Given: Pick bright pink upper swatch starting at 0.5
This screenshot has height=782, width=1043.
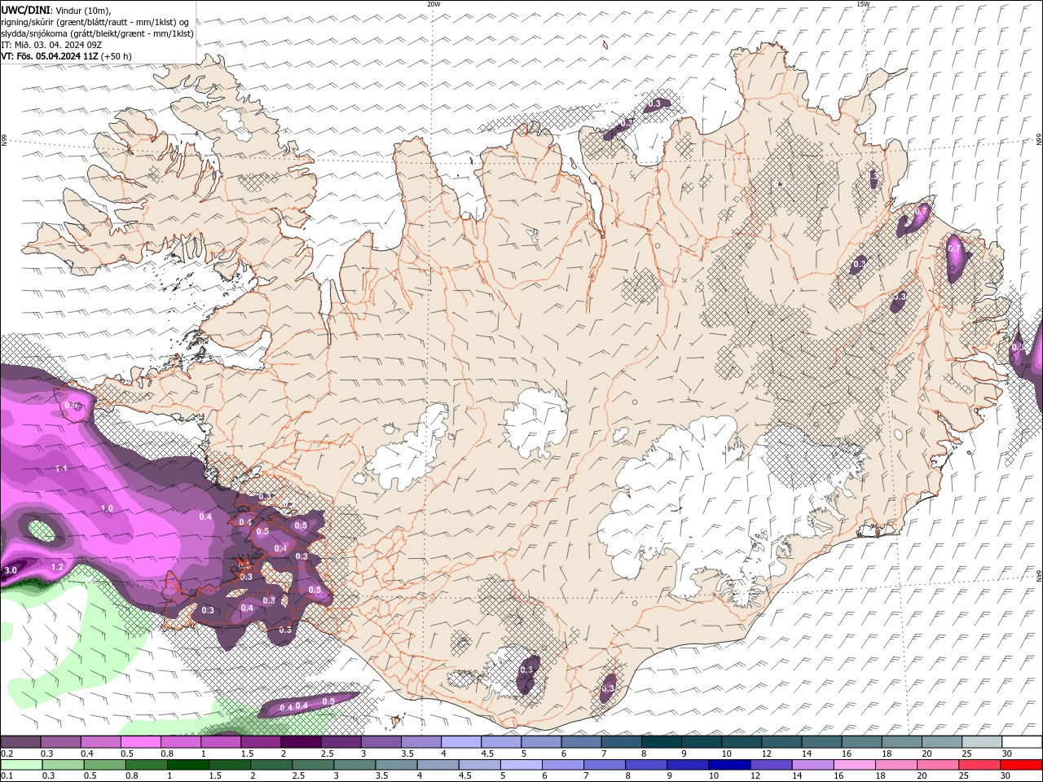Looking at the screenshot, I should point(140,742).
